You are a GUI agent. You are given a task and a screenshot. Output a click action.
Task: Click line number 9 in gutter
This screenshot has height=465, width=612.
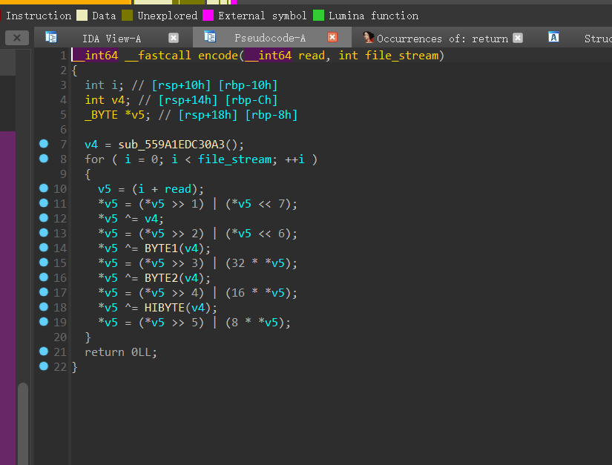tap(63, 174)
